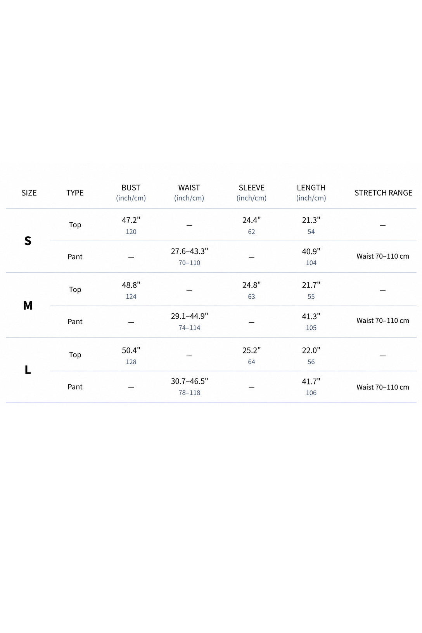The image size is (422, 633).
Task: Select the 50.4" bust value for size L
Action: 131,351
